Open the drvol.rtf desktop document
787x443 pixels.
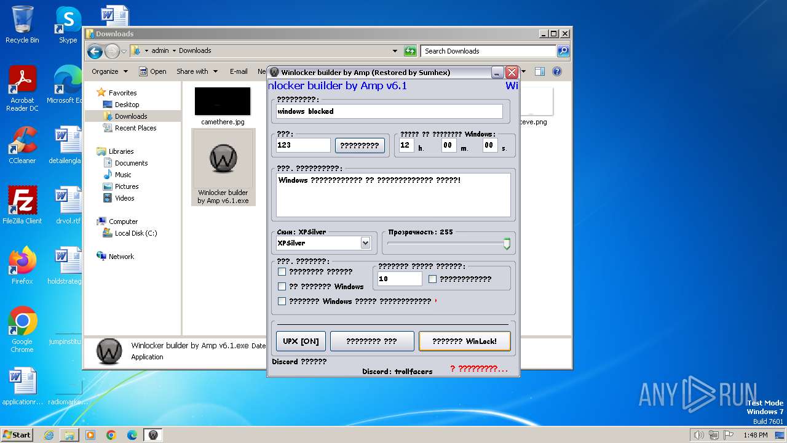pyautogui.click(x=68, y=206)
